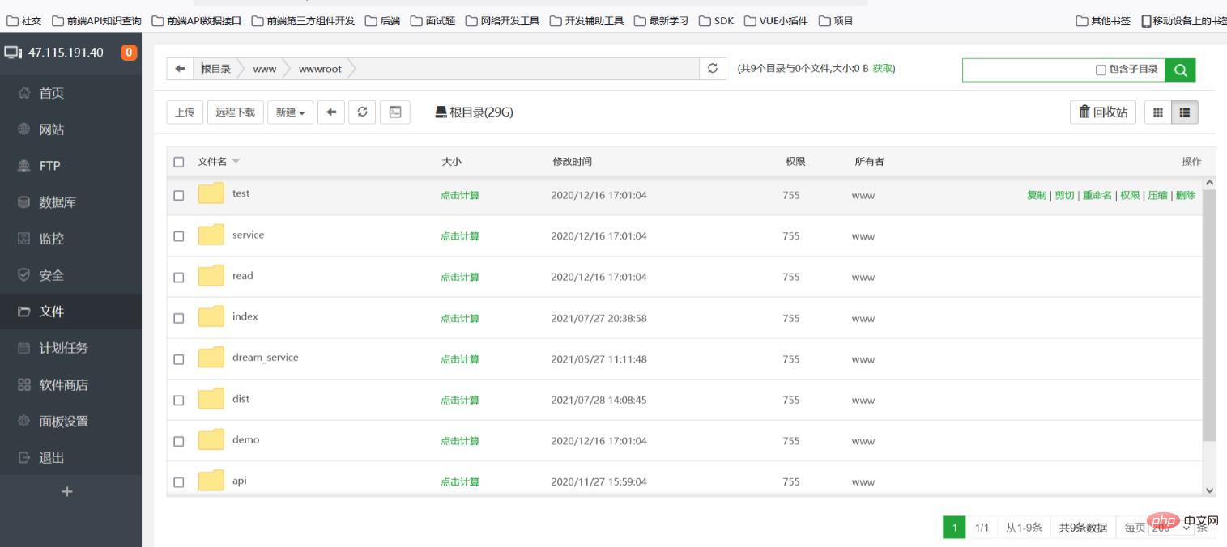Switch to list view layout

pos(1184,112)
